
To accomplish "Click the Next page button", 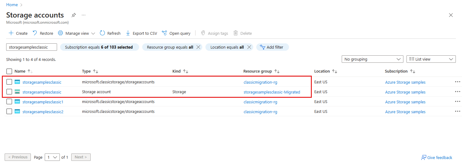I will point(81,157).
